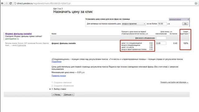Click the 'pammpartner.ru' ad domain
This screenshot has width=199, height=112.
[x=12, y=39]
